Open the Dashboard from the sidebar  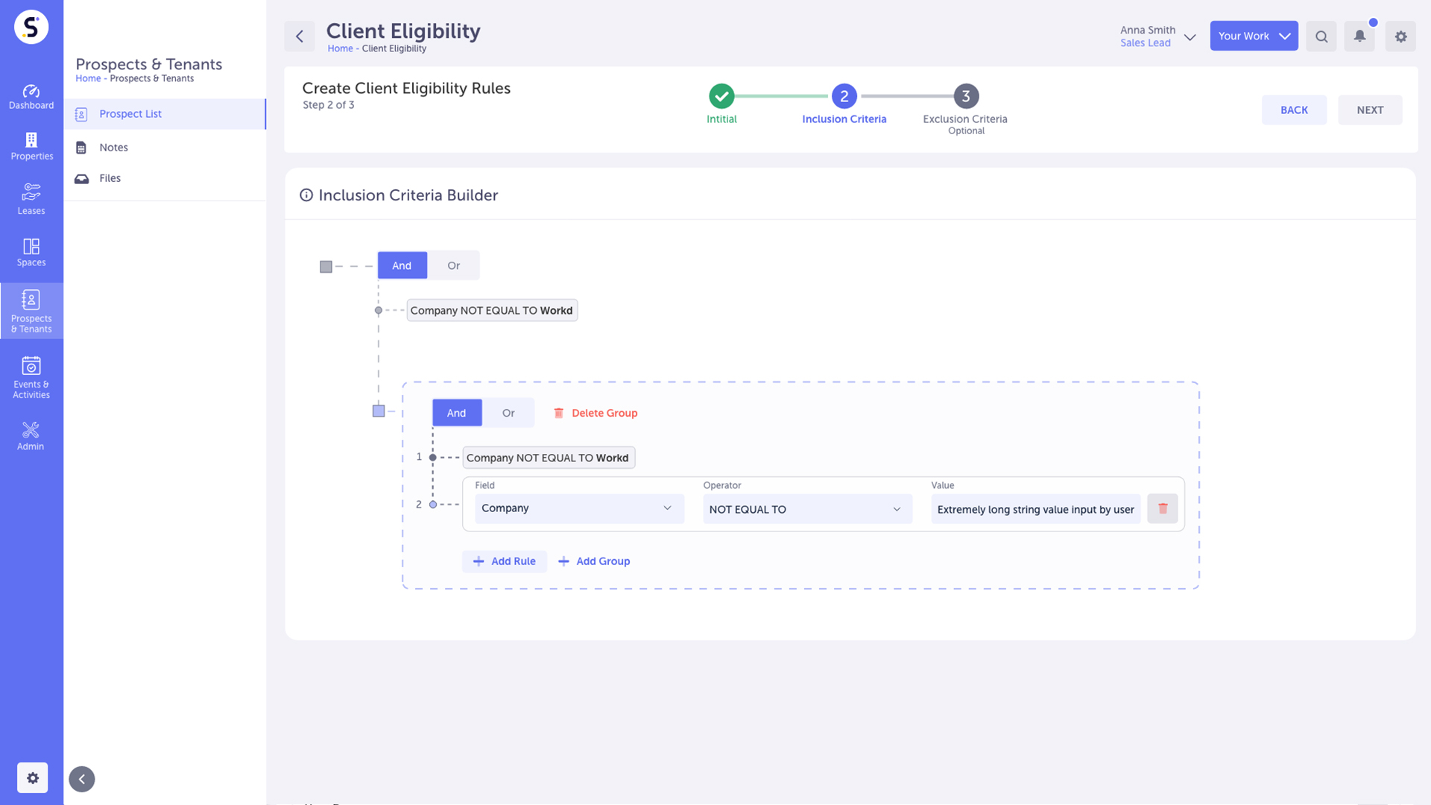[31, 96]
